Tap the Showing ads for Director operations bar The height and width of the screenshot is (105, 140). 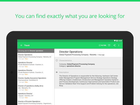pyautogui.click(x=36, y=51)
